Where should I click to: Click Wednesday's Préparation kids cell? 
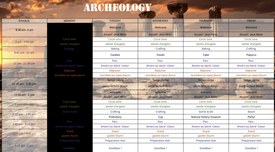(x=161, y=140)
